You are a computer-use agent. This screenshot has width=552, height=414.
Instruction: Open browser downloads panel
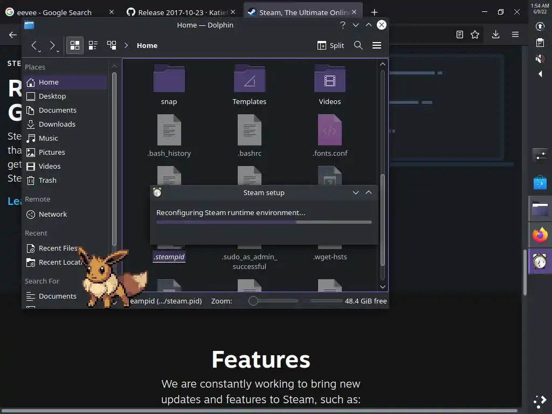[496, 34]
